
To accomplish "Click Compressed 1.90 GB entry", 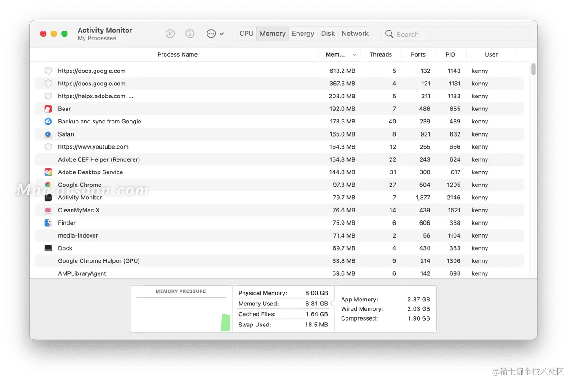I will [385, 318].
